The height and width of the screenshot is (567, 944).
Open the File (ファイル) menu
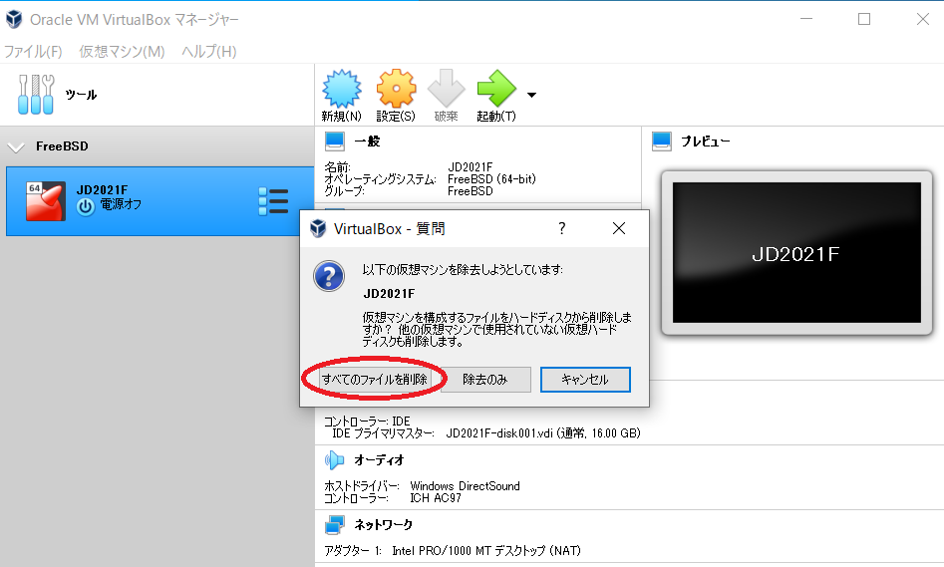(x=33, y=51)
